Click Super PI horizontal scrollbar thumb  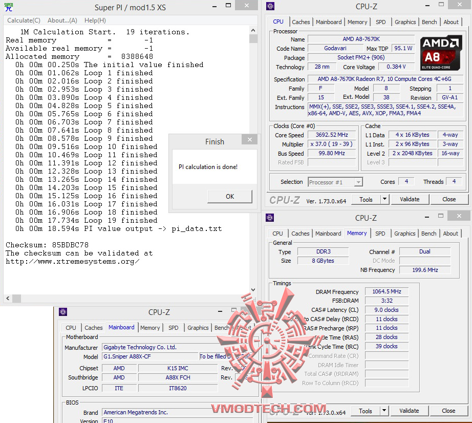tap(16, 299)
